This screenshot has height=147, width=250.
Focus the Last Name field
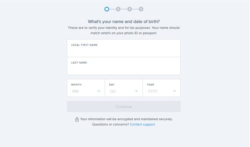click(124, 66)
